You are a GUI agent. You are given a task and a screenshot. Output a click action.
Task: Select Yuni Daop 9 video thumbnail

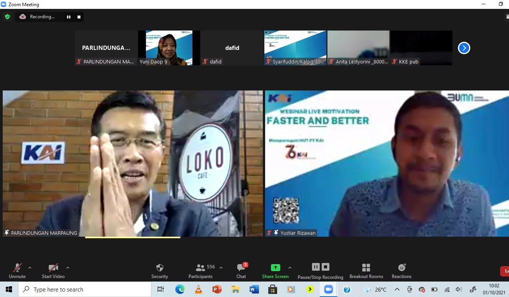pyautogui.click(x=169, y=47)
